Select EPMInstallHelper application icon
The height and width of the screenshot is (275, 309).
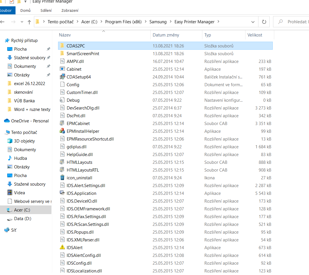(x=62, y=131)
